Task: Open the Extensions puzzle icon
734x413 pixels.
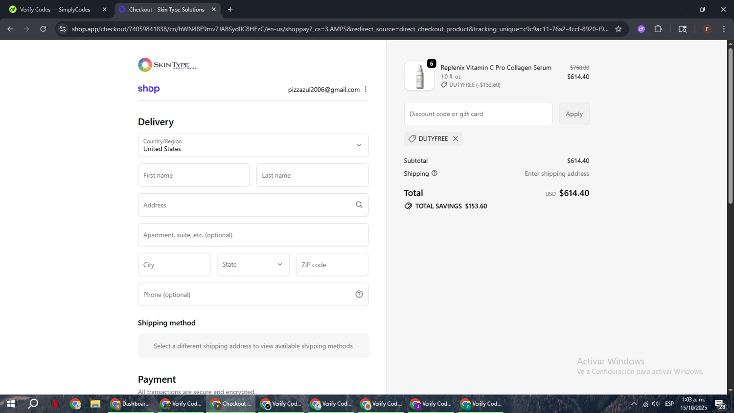Action: [658, 29]
